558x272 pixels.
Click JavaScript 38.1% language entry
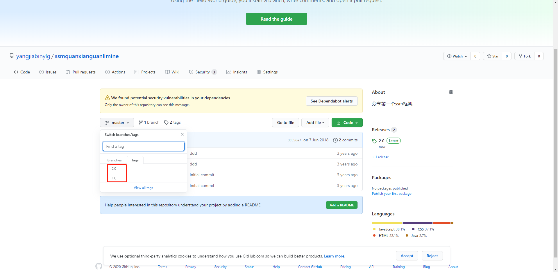[x=389, y=229]
